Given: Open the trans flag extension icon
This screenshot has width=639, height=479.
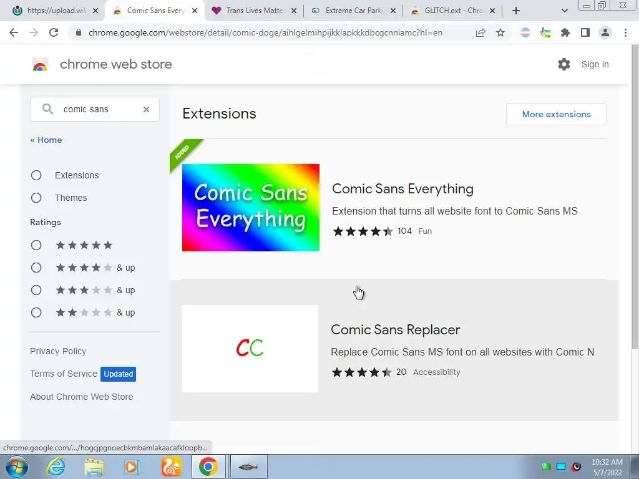Looking at the screenshot, I should 525,32.
